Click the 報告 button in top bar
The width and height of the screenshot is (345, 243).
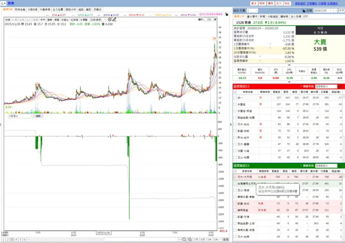coord(262,4)
